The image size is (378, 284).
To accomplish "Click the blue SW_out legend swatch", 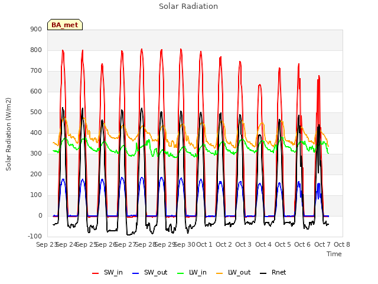I will [x=136, y=273].
